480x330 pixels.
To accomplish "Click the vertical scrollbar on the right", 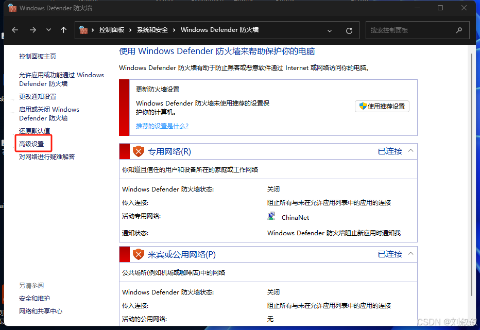I will pos(472,154).
